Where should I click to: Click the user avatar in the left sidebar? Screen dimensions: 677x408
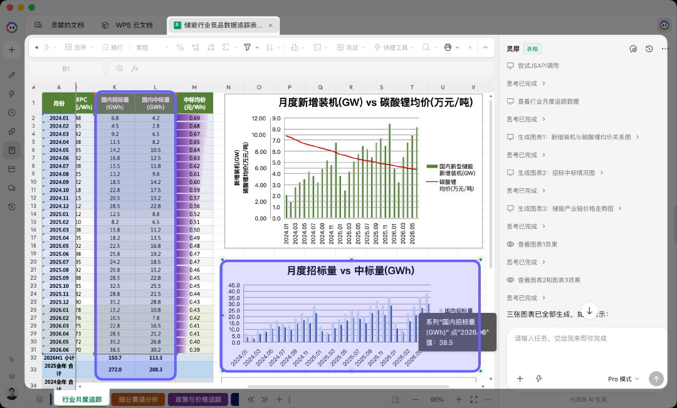point(12,394)
